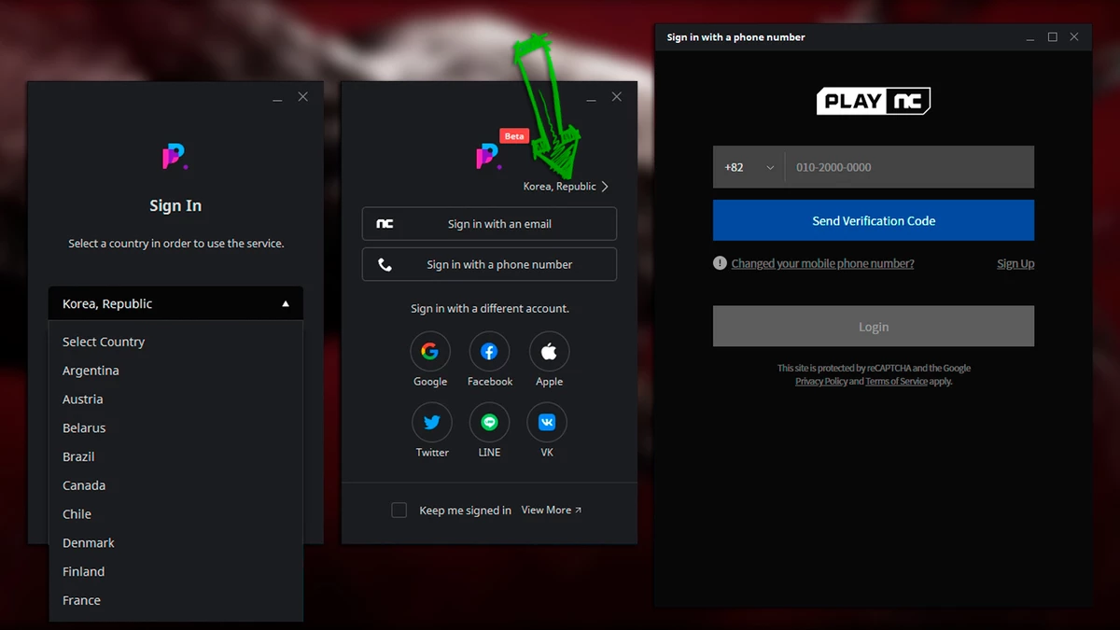This screenshot has width=1120, height=630.
Task: Click the 010-2000-0000 phone input field
Action: (x=908, y=166)
